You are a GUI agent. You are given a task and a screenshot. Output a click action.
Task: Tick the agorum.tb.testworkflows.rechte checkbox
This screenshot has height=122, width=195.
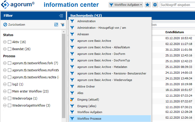click(x=10, y=77)
